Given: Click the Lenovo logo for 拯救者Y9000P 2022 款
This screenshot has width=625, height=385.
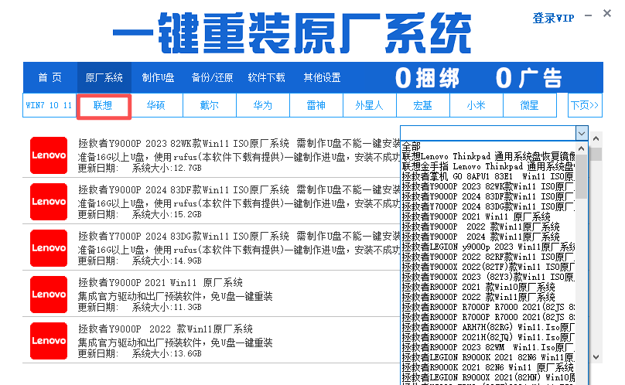Looking at the screenshot, I should (x=49, y=341).
